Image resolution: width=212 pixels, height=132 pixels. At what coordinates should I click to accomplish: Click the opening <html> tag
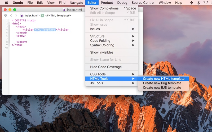pyautogui.click(x=16, y=23)
